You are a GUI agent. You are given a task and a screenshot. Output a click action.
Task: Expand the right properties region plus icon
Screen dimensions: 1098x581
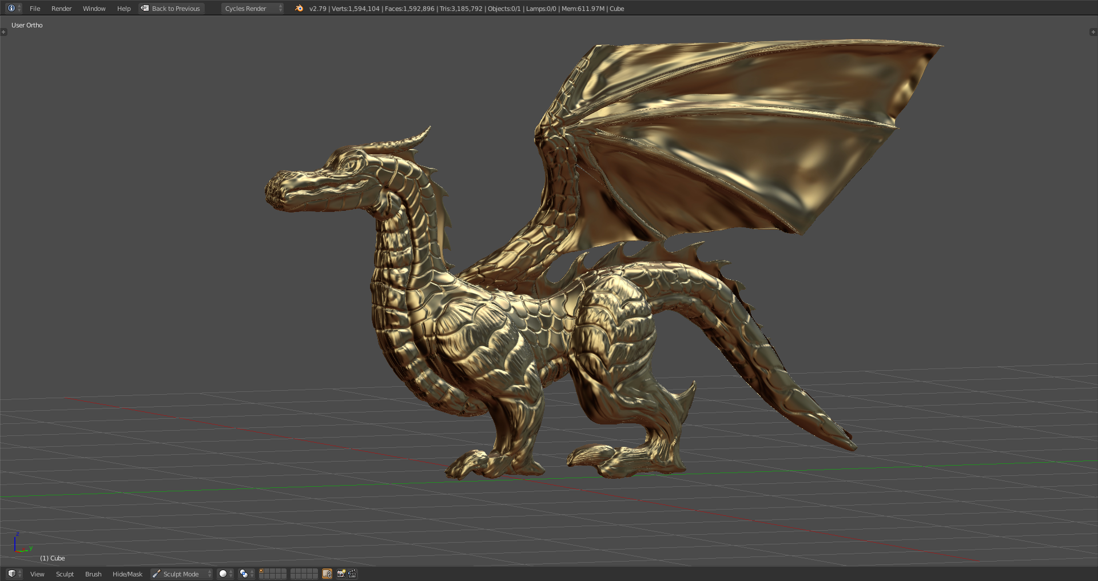click(x=1093, y=32)
